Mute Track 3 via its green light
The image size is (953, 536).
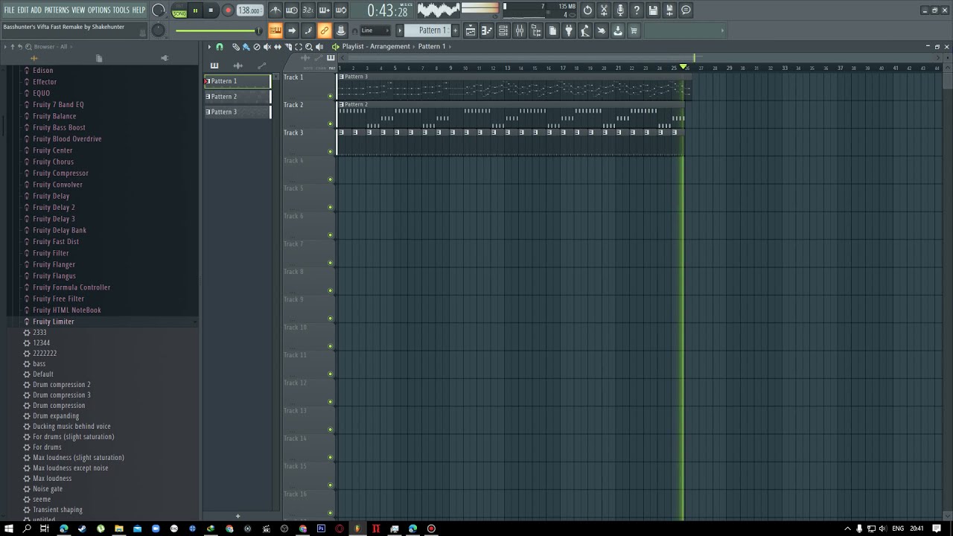tap(331, 151)
